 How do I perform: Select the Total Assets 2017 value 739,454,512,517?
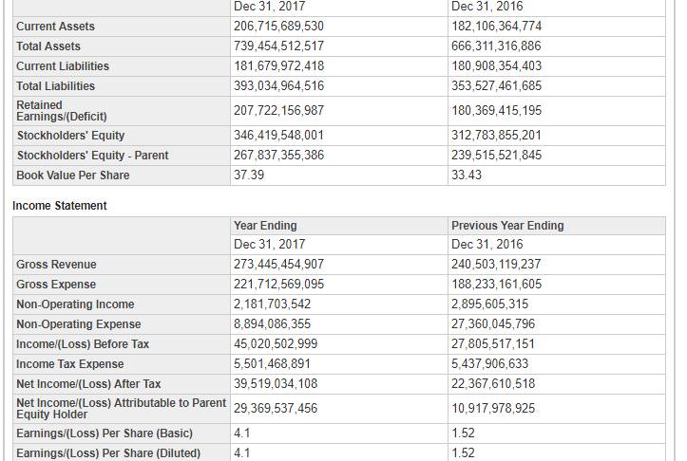coord(278,46)
